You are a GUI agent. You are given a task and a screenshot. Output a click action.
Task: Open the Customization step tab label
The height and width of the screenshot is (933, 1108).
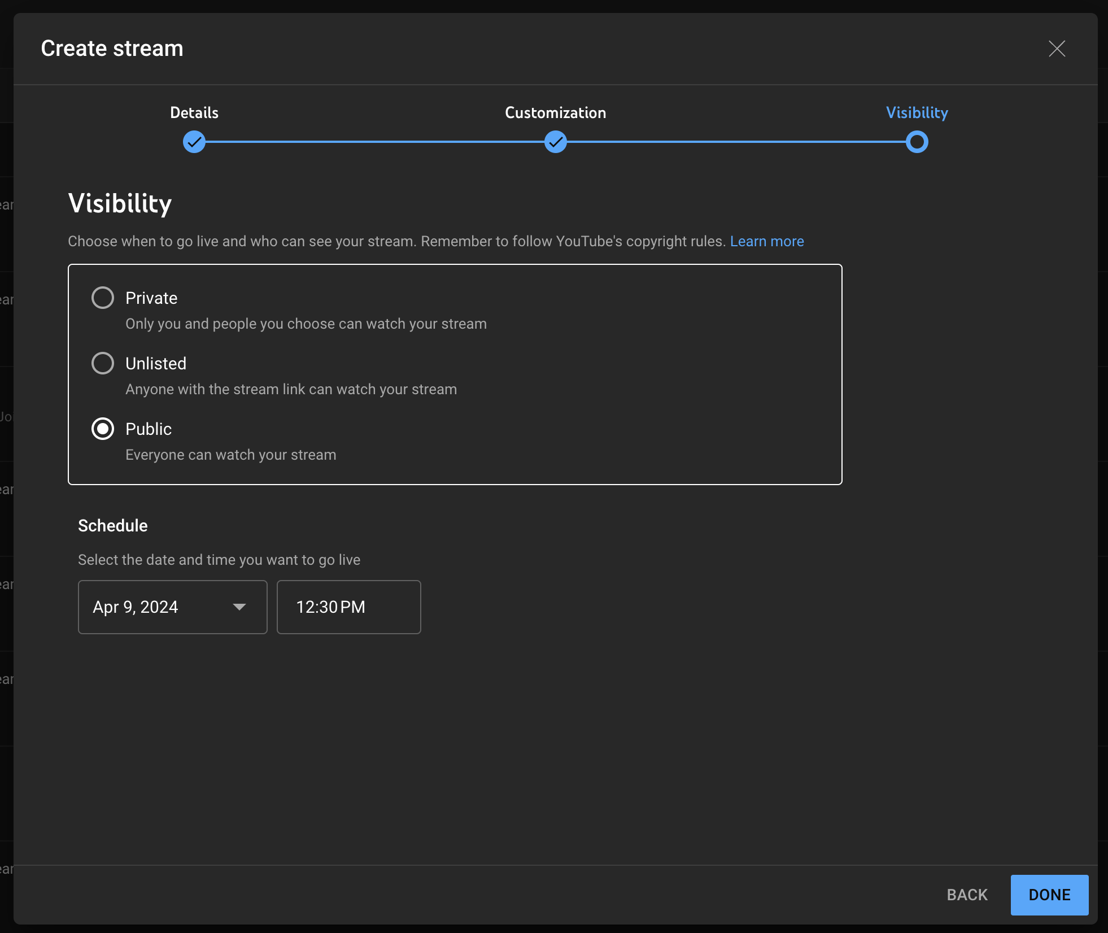tap(556, 112)
